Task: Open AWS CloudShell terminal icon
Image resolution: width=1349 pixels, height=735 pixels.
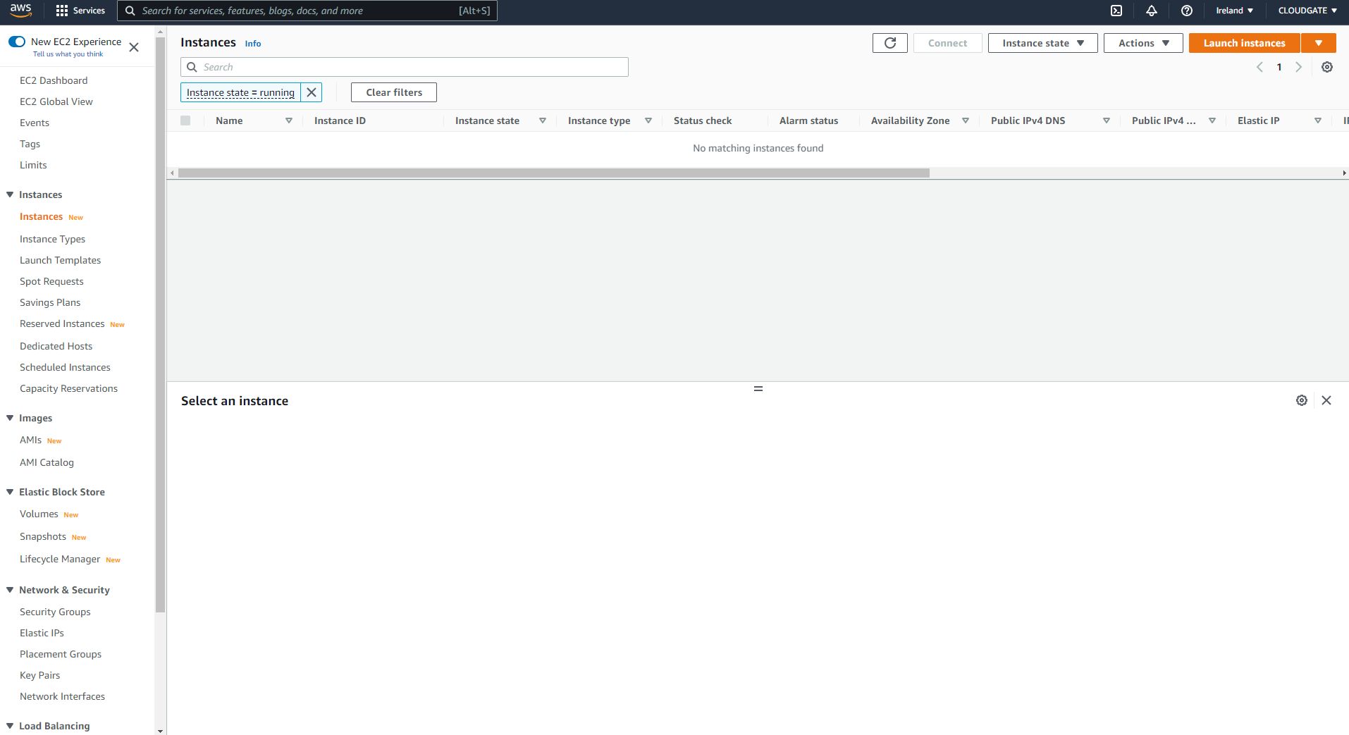Action: (1116, 11)
